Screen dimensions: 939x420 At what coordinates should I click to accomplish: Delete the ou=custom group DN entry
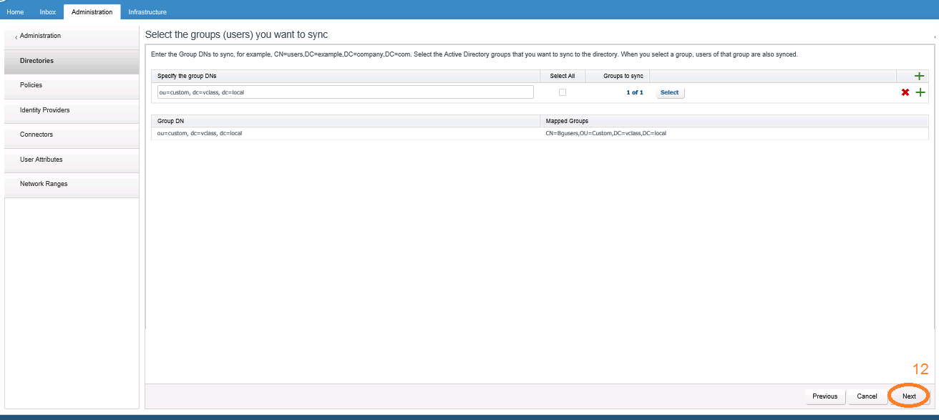point(905,92)
